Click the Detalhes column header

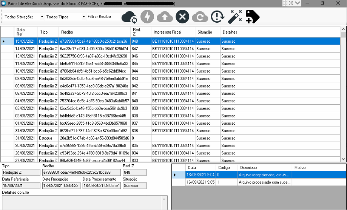(x=280, y=32)
